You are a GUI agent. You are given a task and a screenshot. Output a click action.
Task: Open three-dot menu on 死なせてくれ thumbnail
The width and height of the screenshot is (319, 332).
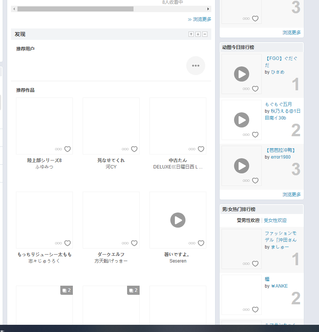click(x=125, y=149)
